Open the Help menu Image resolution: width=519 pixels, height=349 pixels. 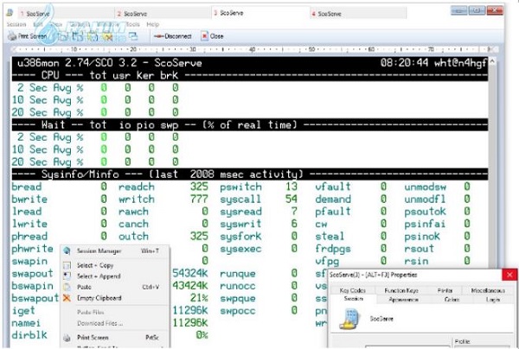point(152,24)
